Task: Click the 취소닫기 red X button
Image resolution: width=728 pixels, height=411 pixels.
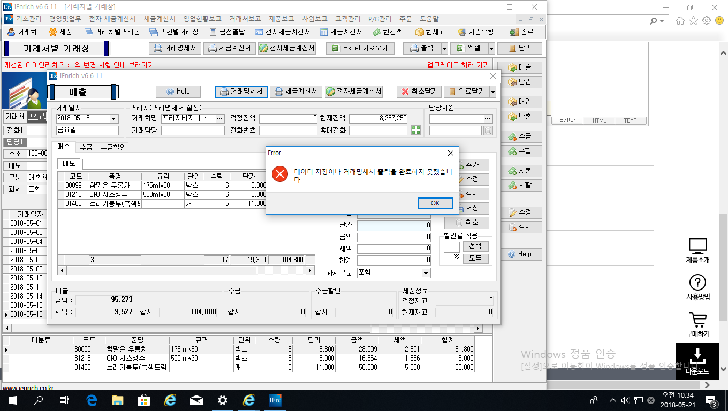Action: (x=419, y=92)
